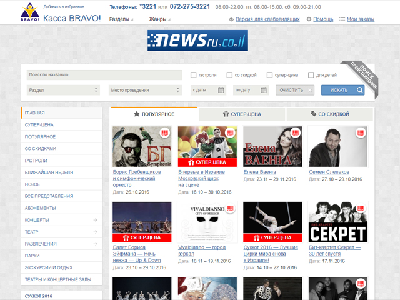Image resolution: width=400 pixels, height=300 pixels.
Task: Enable the 'супер-цена' checkbox
Action: (x=269, y=75)
